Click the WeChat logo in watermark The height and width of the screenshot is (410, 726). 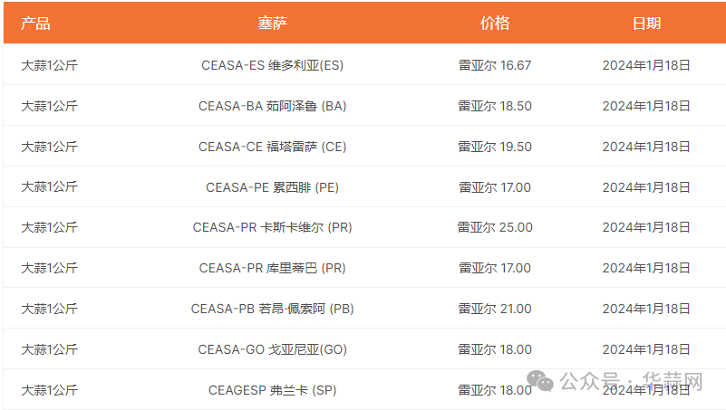[x=540, y=381]
